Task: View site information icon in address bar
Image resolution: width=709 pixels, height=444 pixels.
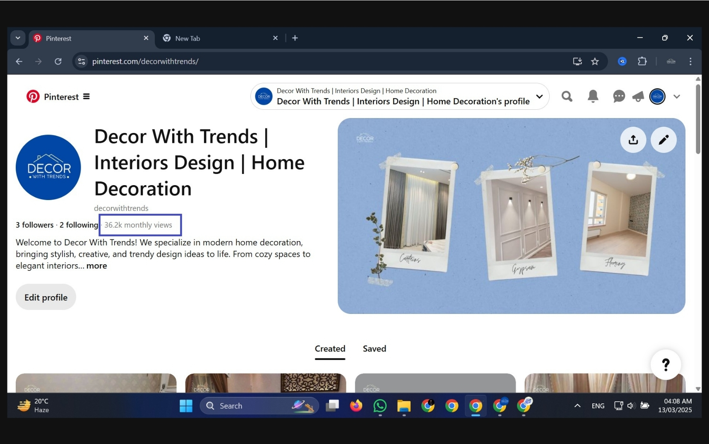Action: (82, 61)
